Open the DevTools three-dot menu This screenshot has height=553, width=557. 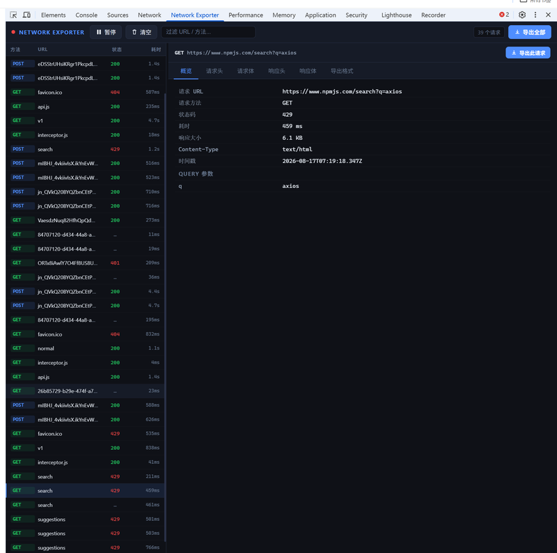pyautogui.click(x=535, y=15)
